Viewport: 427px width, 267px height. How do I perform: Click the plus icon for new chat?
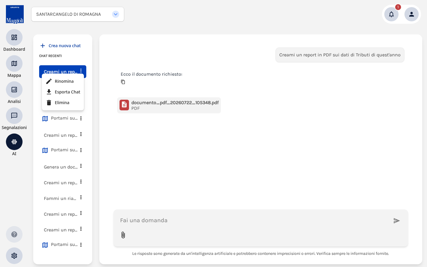43,46
